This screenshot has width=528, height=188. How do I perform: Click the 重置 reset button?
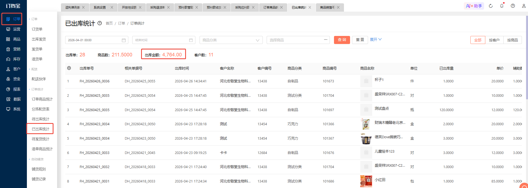360,40
